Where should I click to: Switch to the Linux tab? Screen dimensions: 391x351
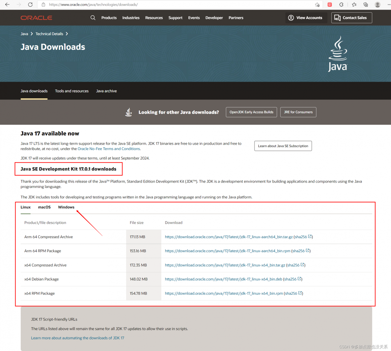[x=26, y=207]
